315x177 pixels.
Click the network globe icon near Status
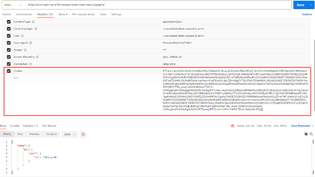(232, 126)
